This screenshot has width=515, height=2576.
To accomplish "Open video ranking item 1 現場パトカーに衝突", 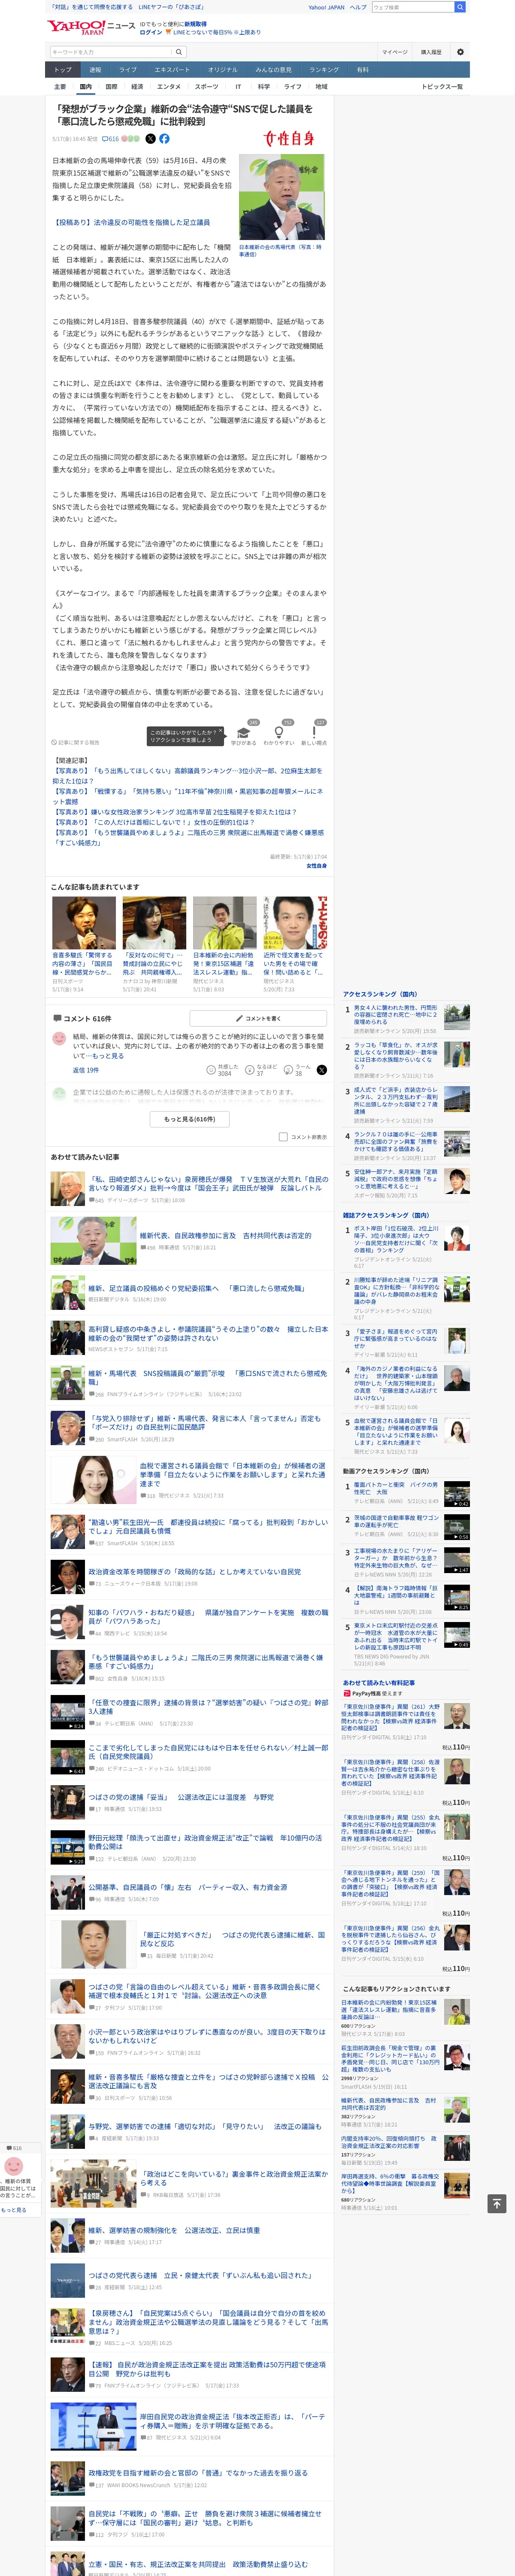I will point(396,1488).
